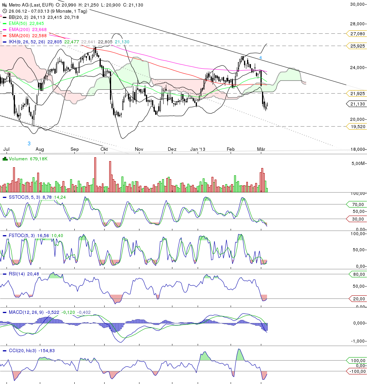Select the blue IKH legend dash
Image resolution: width=367 pixels, height=384 pixels.
[x=4, y=42]
